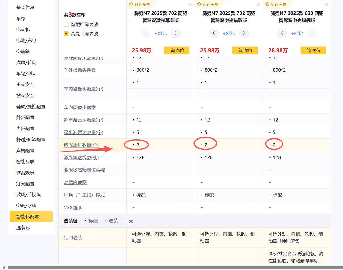Jump to the 基本信息 section

coord(25,7)
